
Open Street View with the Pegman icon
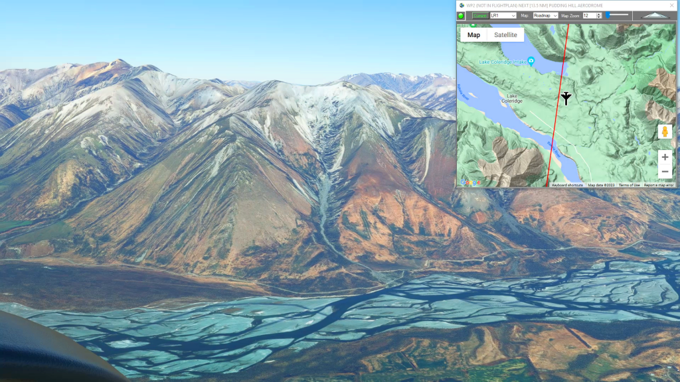click(x=665, y=132)
